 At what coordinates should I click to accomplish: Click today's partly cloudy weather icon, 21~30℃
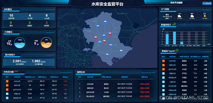(179, 16)
